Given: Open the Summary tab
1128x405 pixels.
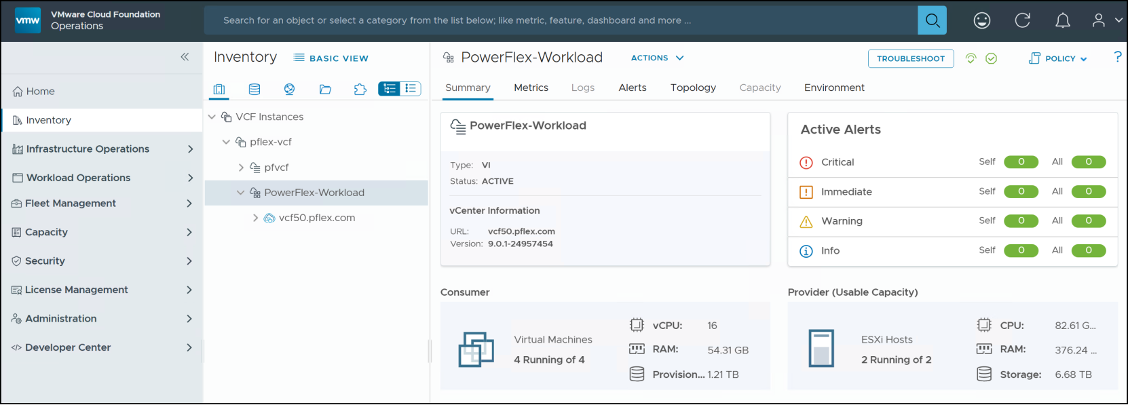Looking at the screenshot, I should [x=468, y=88].
